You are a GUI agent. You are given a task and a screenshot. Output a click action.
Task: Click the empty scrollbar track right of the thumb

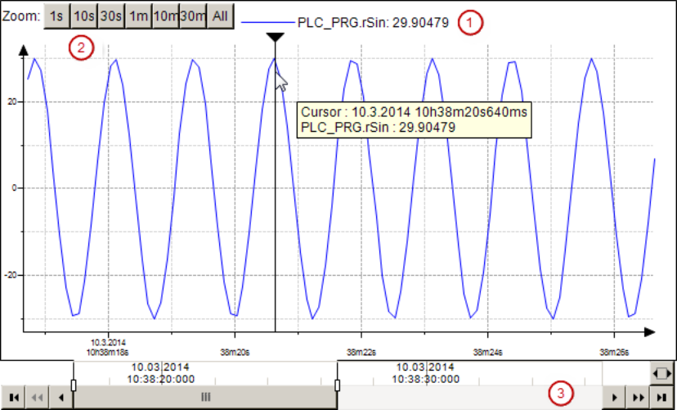pyautogui.click(x=466, y=397)
